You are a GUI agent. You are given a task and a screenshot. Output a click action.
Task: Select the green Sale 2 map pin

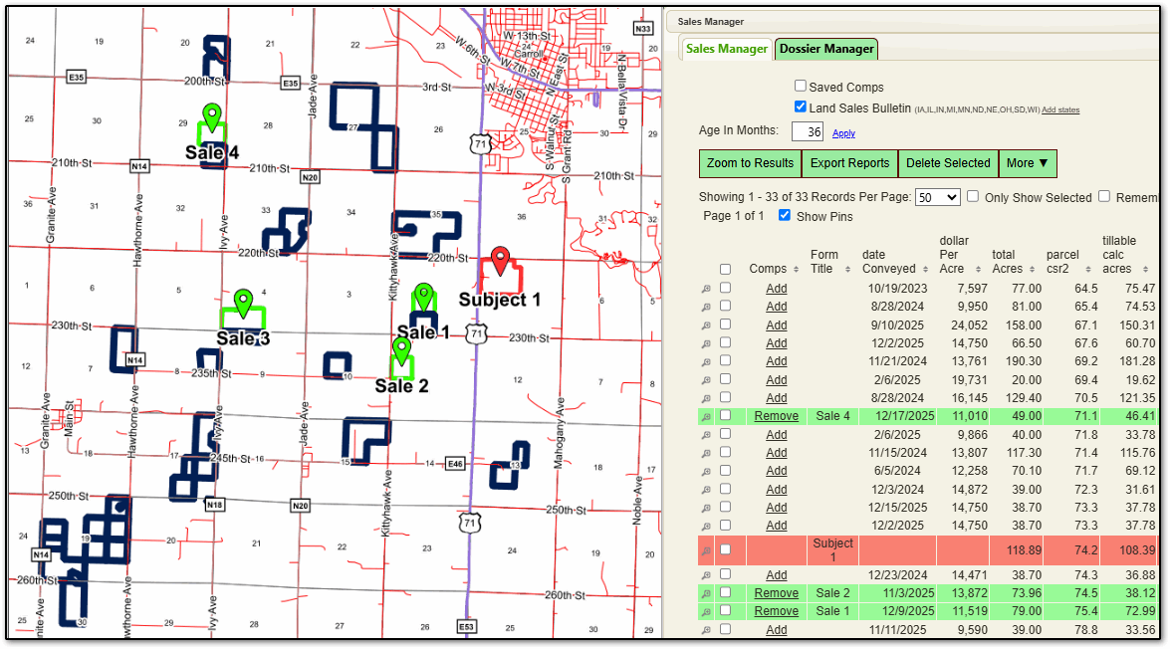click(x=402, y=352)
